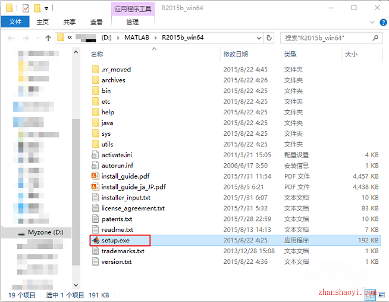
Task: Click the .rr_moved folder icon
Action: (96, 69)
